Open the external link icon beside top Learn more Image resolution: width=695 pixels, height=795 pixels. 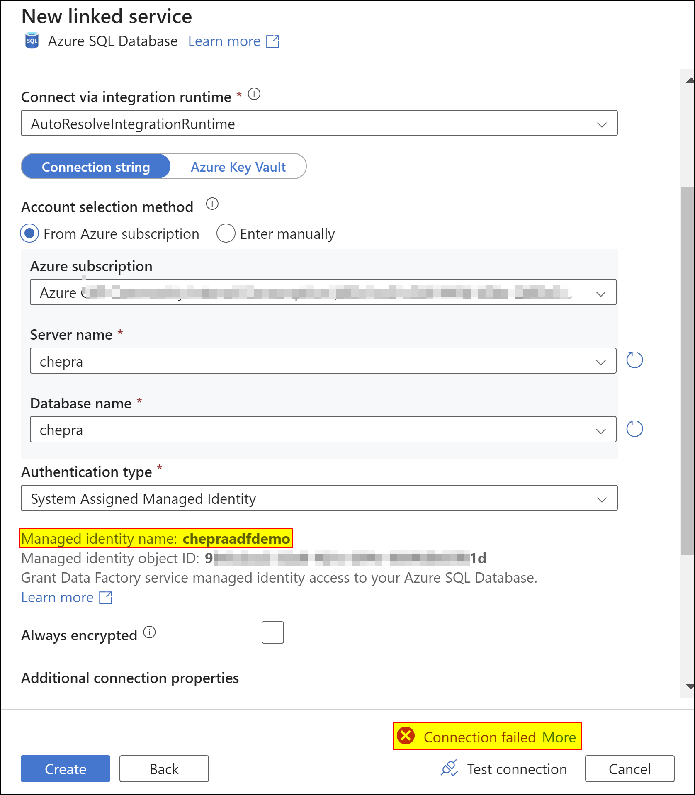click(272, 41)
